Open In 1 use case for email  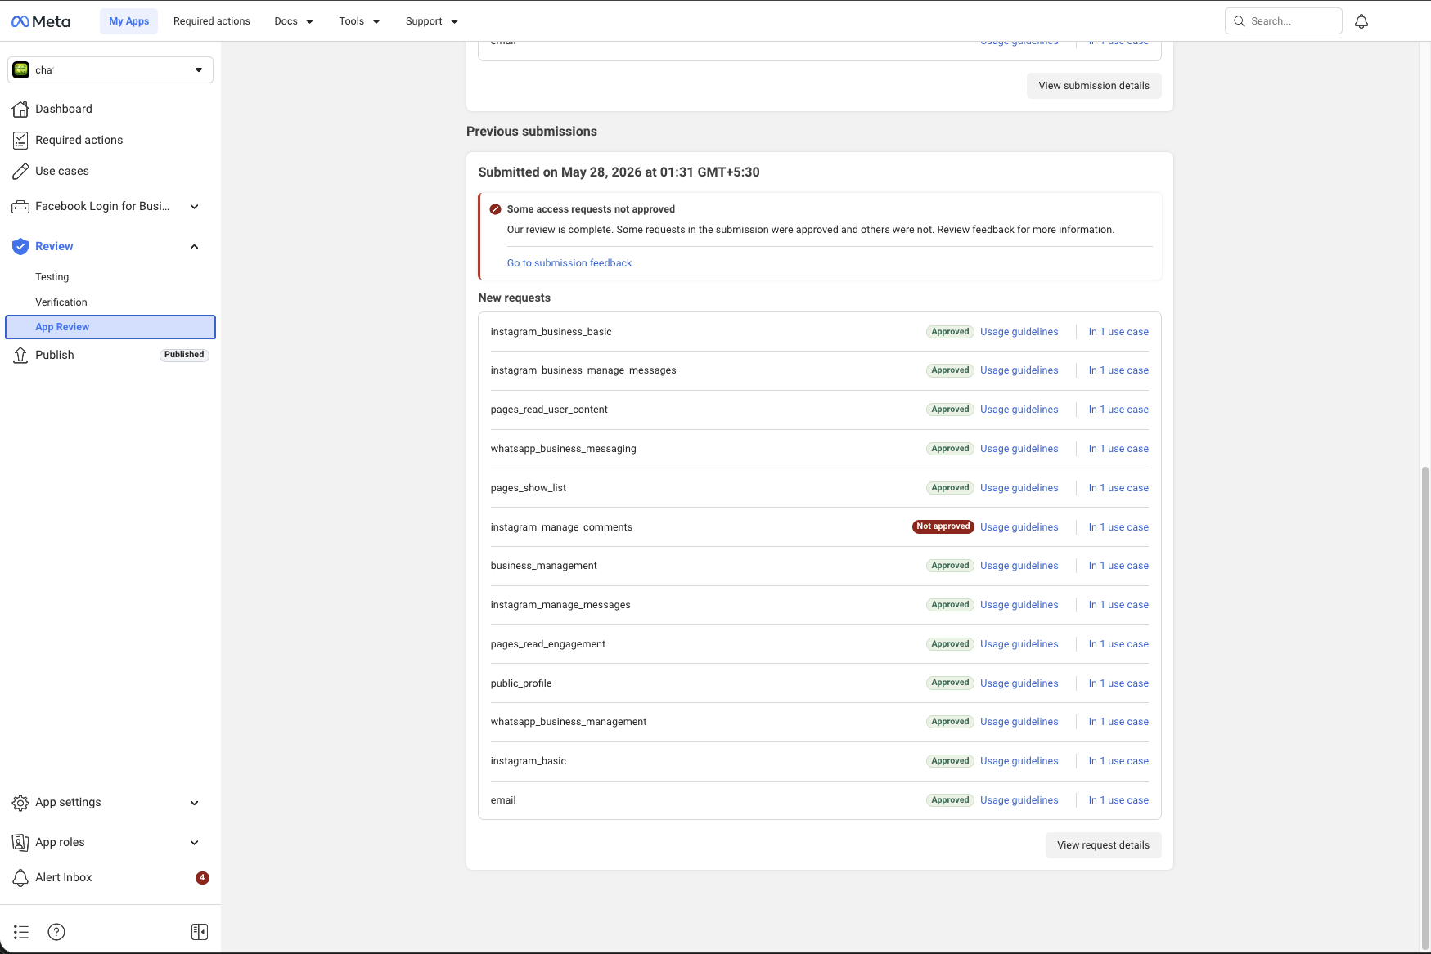click(1118, 800)
